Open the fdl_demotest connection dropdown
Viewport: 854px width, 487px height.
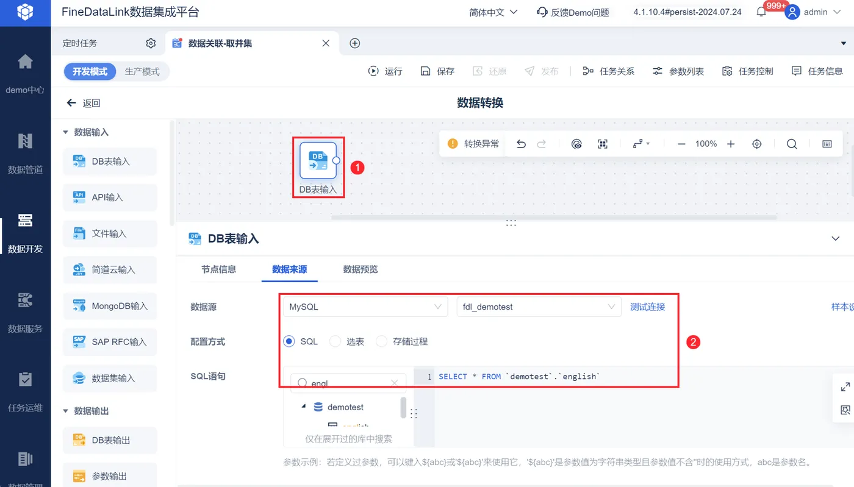(x=539, y=307)
